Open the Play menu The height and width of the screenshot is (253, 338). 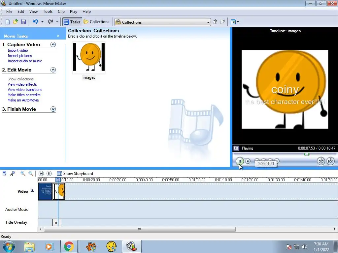pos(74,12)
